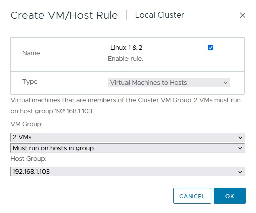Click the arrow icon on the 192.168.1.103 selector
Image resolution: width=256 pixels, height=213 pixels.
click(240, 172)
